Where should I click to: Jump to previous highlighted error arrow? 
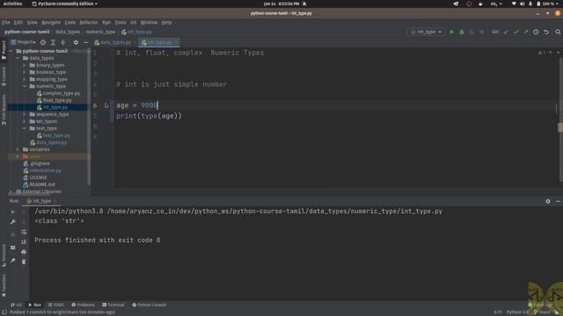coord(551,53)
